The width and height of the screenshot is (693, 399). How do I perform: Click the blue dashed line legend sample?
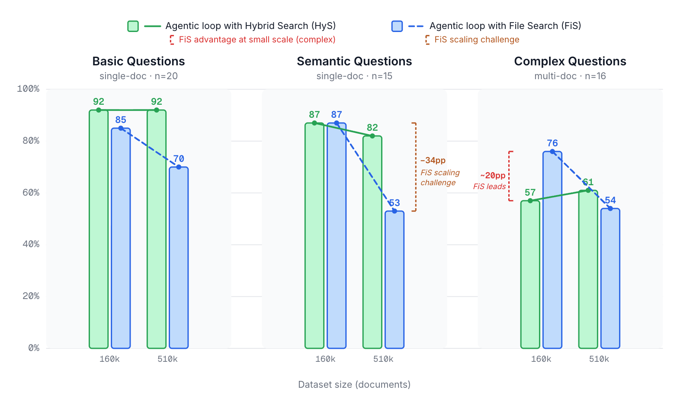416,26
